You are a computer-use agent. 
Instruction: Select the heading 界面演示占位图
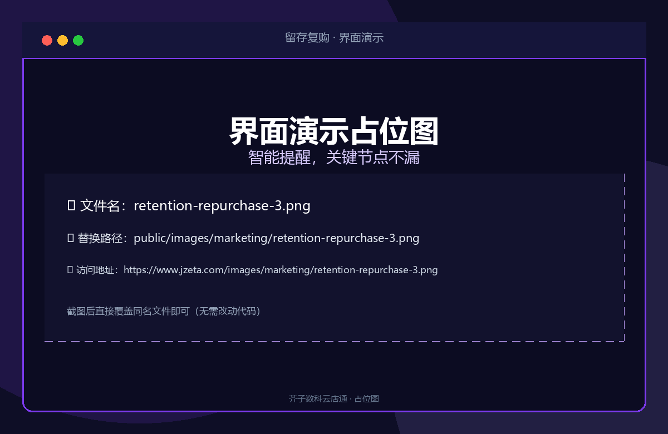point(334,131)
